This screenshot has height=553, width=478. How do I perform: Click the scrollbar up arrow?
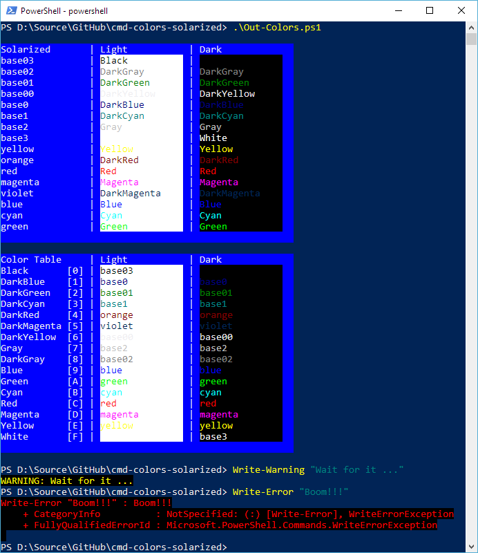pos(471,27)
